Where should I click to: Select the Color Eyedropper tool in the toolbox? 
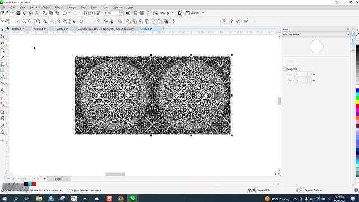(x=2, y=126)
